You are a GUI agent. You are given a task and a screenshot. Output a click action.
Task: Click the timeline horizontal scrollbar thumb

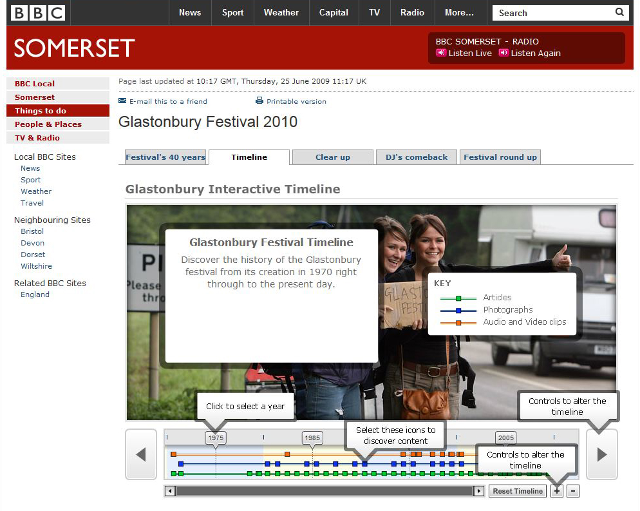coord(325,491)
